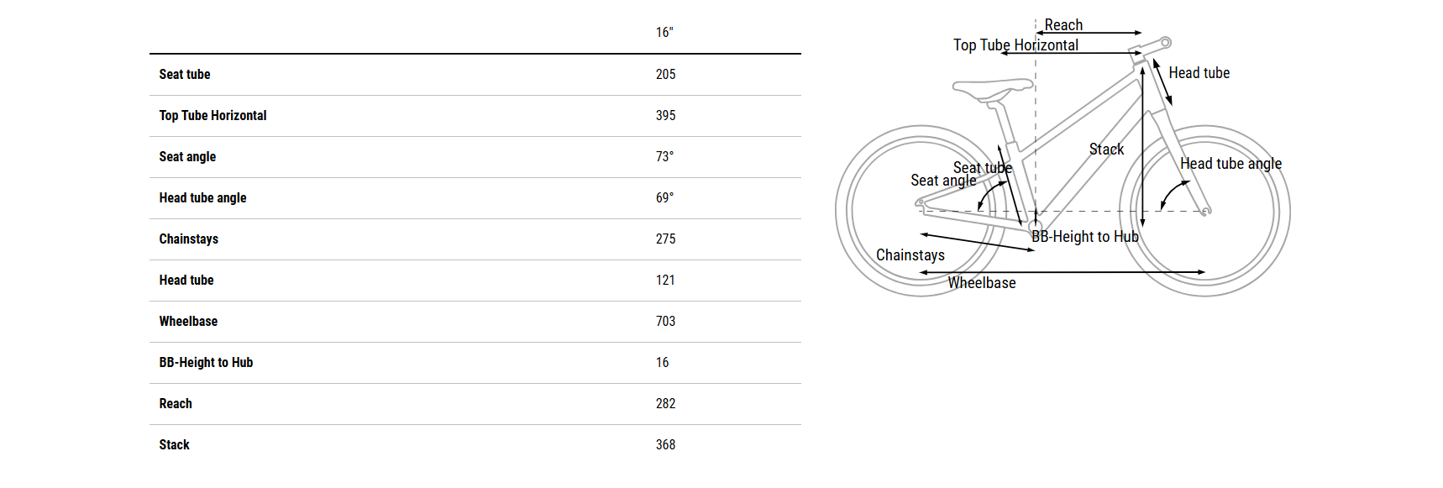Screen dimensions: 1443x488
Task: Click the Head tube angle diagram label
Action: [1230, 164]
